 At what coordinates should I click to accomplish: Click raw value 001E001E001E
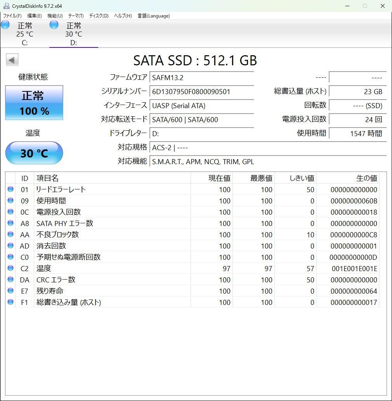(x=354, y=268)
